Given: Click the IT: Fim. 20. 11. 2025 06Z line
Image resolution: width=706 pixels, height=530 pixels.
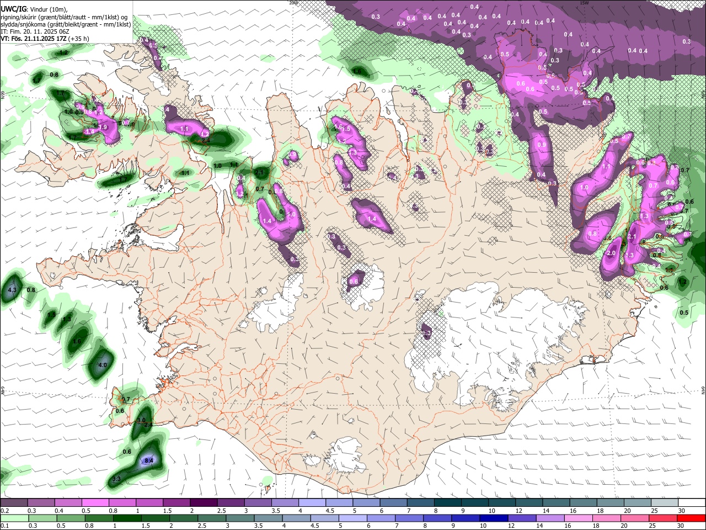Looking at the screenshot, I should [x=35, y=31].
